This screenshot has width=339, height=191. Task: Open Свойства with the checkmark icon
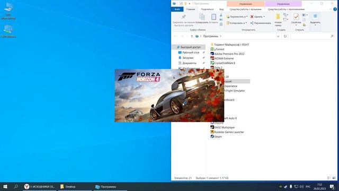click(x=296, y=17)
